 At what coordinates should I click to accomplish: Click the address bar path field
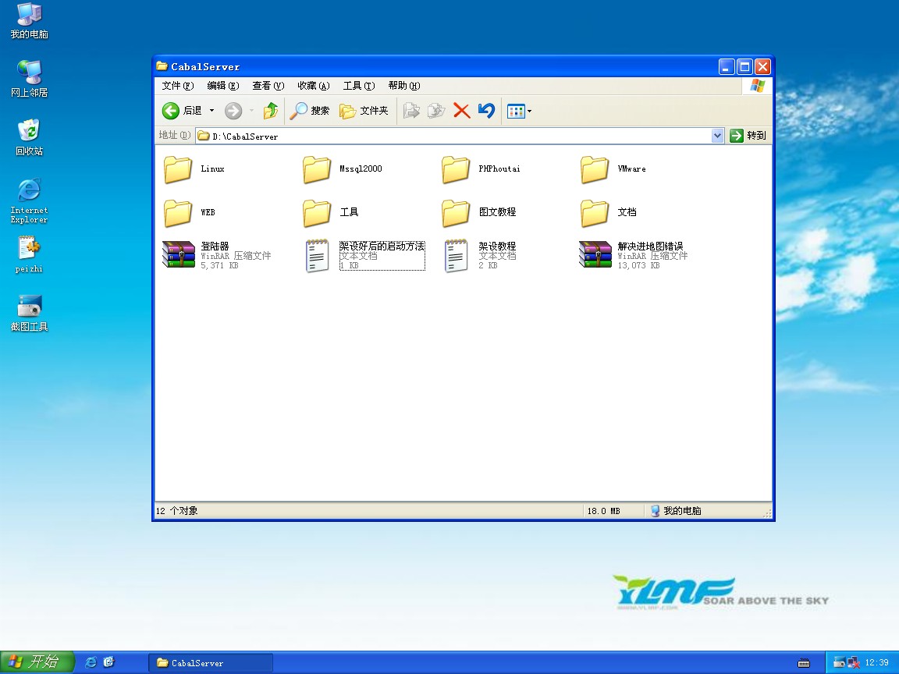click(x=453, y=136)
